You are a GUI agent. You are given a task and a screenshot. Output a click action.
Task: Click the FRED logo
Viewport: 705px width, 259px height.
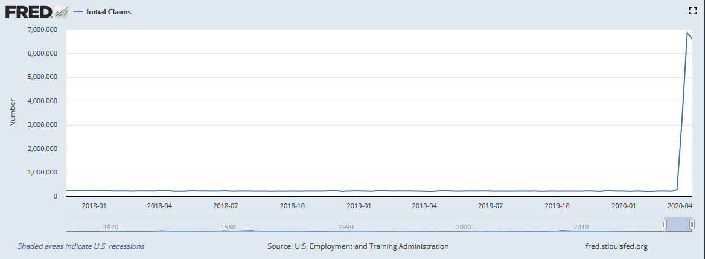(28, 11)
